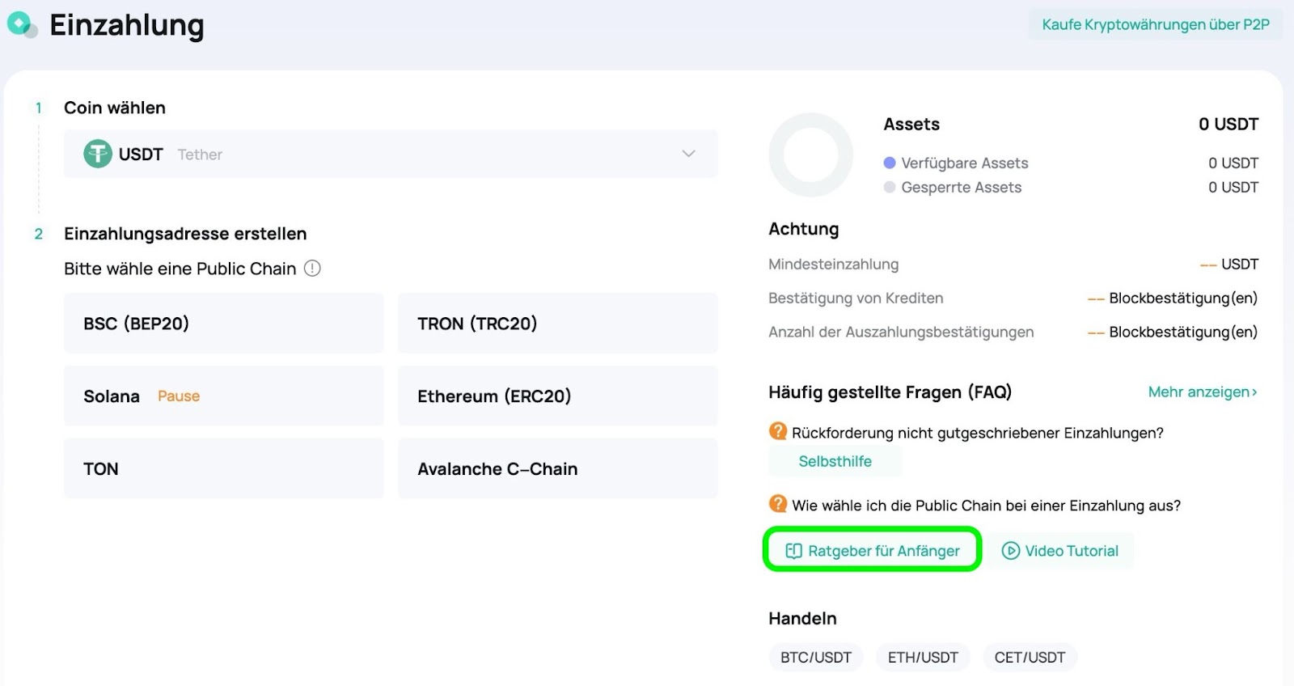The width and height of the screenshot is (1294, 686).
Task: Open the Selbsthilfe button
Action: 835,461
